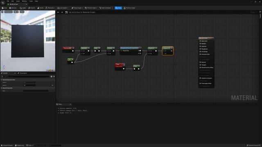Open Details panel settings gear
This screenshot has width=262, height=147.
[54, 76]
